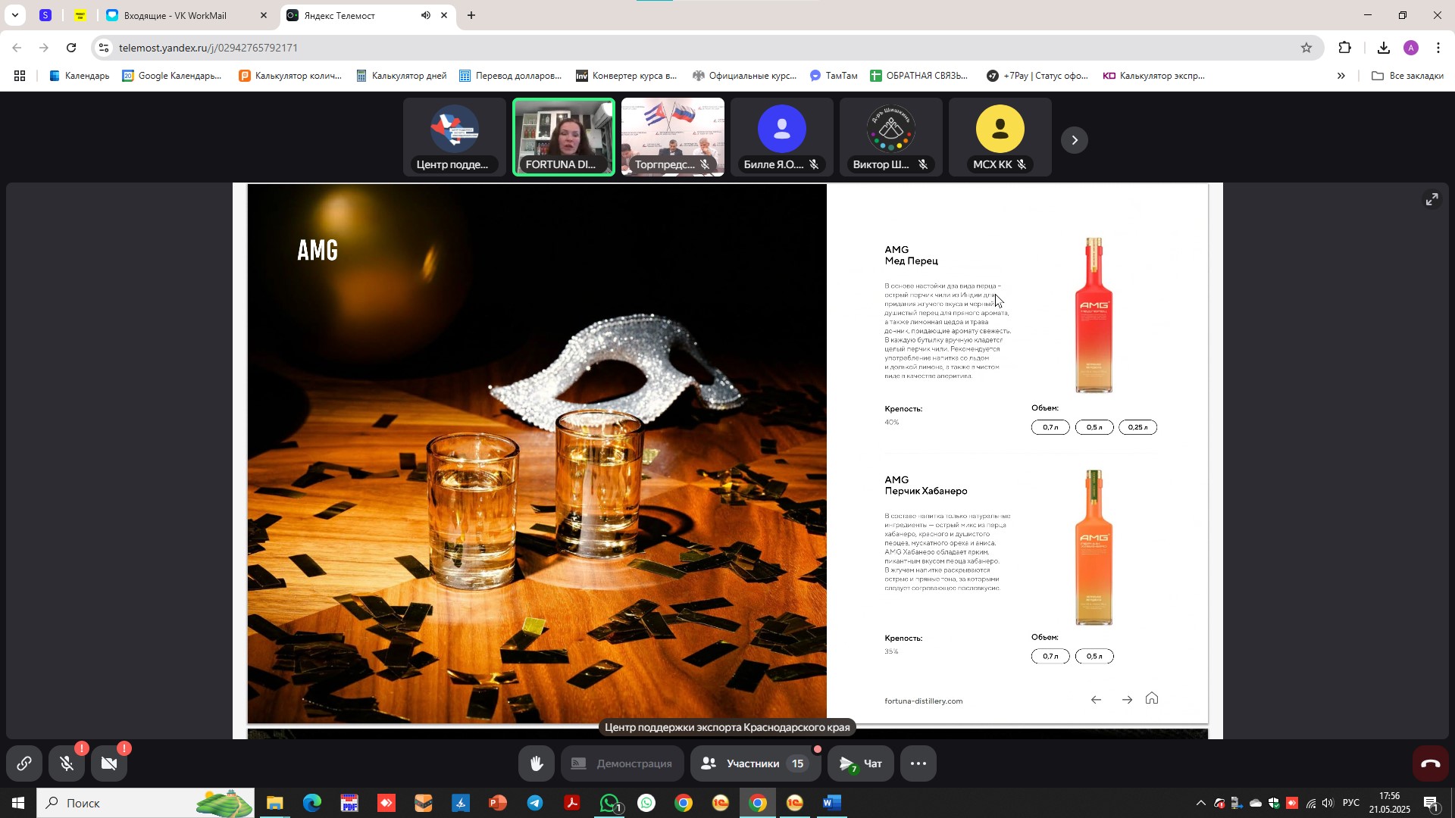Screen dimensions: 1455x818
Task: Show next participants with arrow
Action: (1074, 140)
